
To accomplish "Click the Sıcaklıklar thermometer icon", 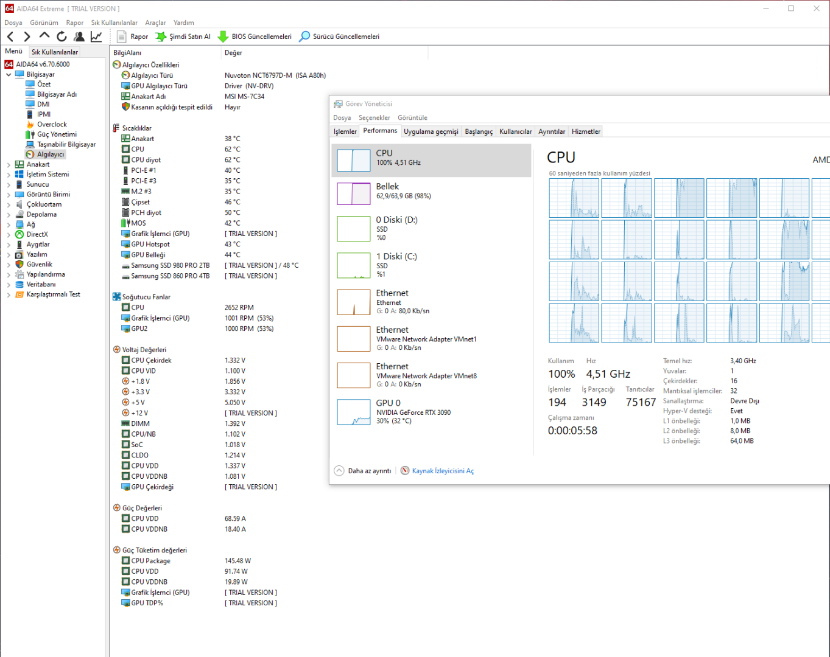I will point(117,128).
